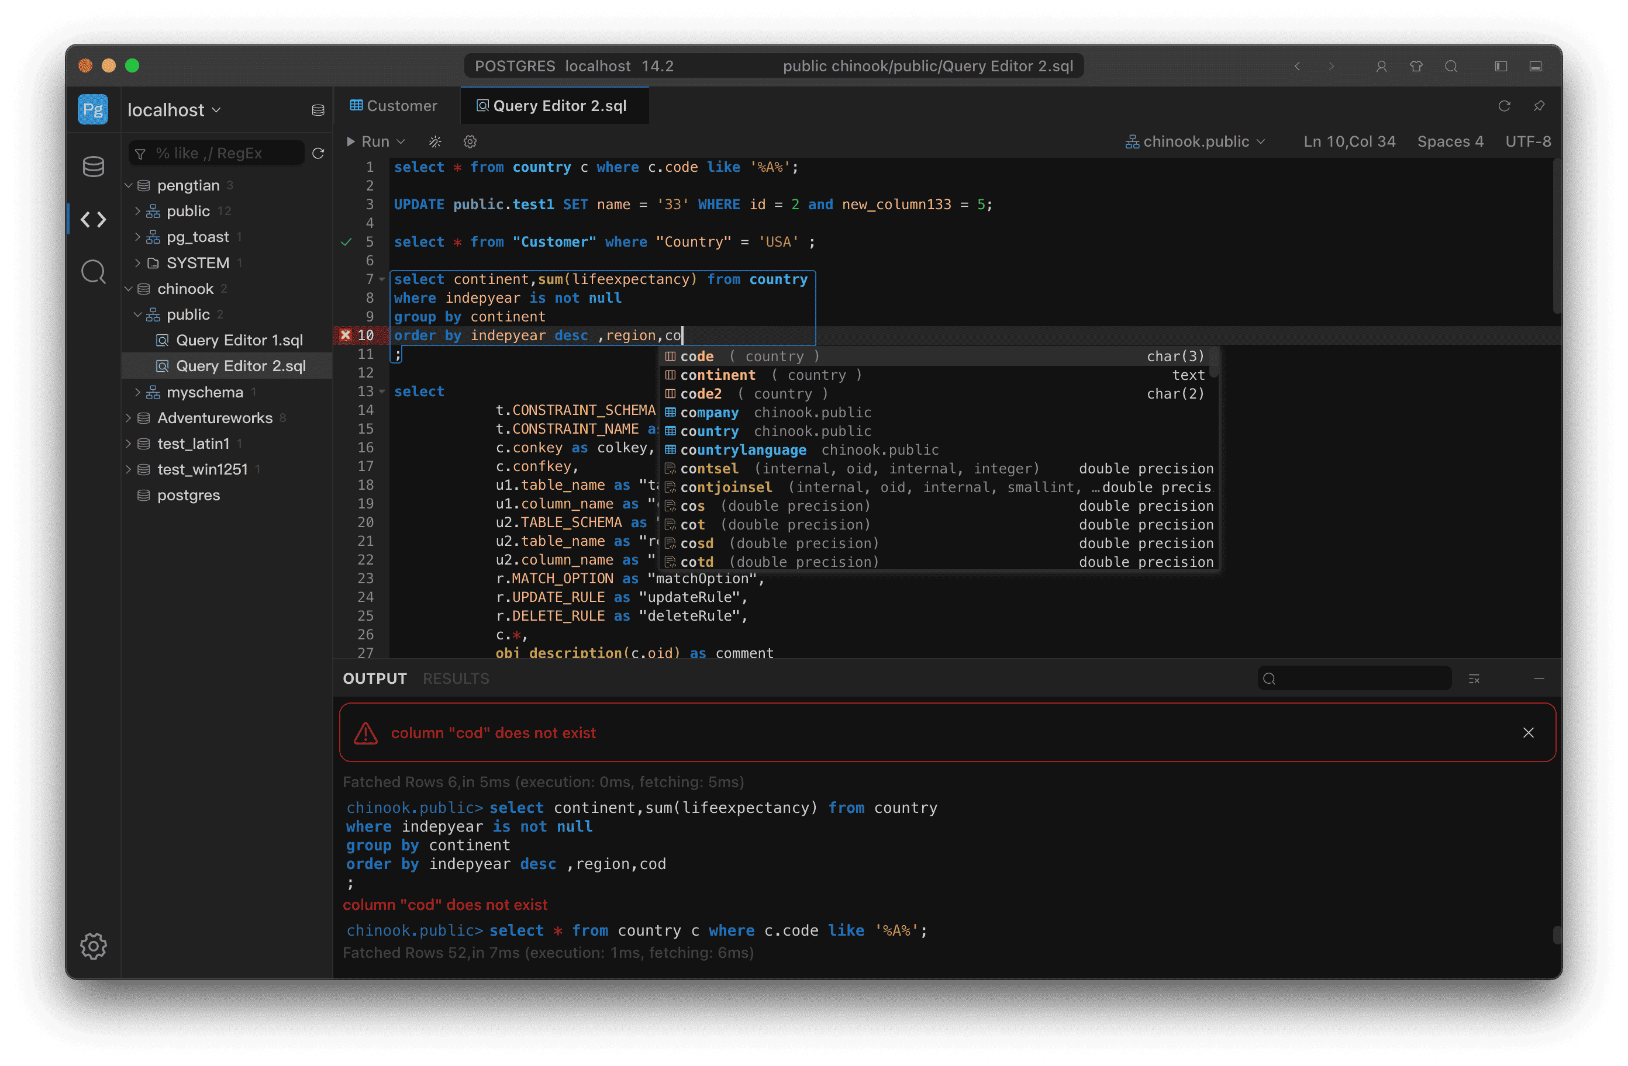Image resolution: width=1628 pixels, height=1066 pixels.
Task: Refresh the editor with the reload icon
Action: pos(1505,106)
